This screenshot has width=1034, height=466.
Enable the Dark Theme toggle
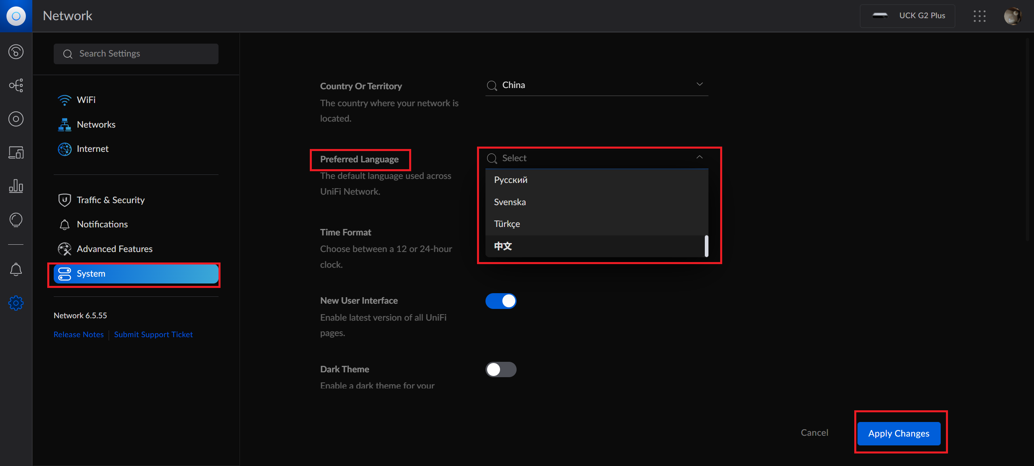(x=501, y=369)
